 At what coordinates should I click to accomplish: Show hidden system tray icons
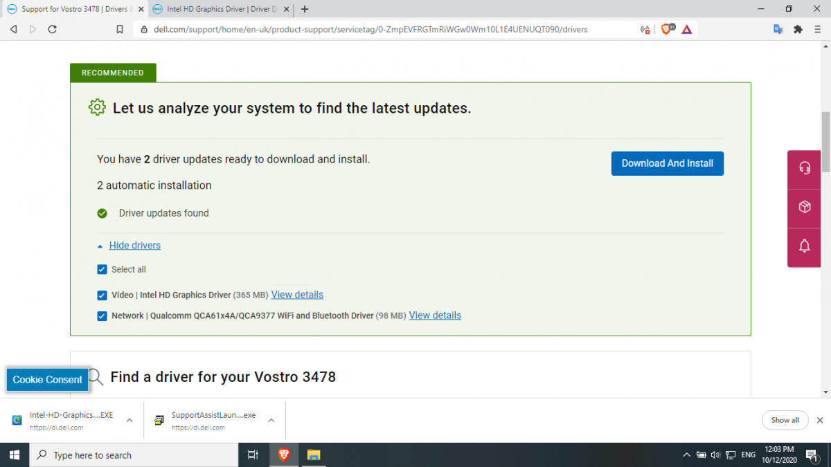[x=686, y=455]
